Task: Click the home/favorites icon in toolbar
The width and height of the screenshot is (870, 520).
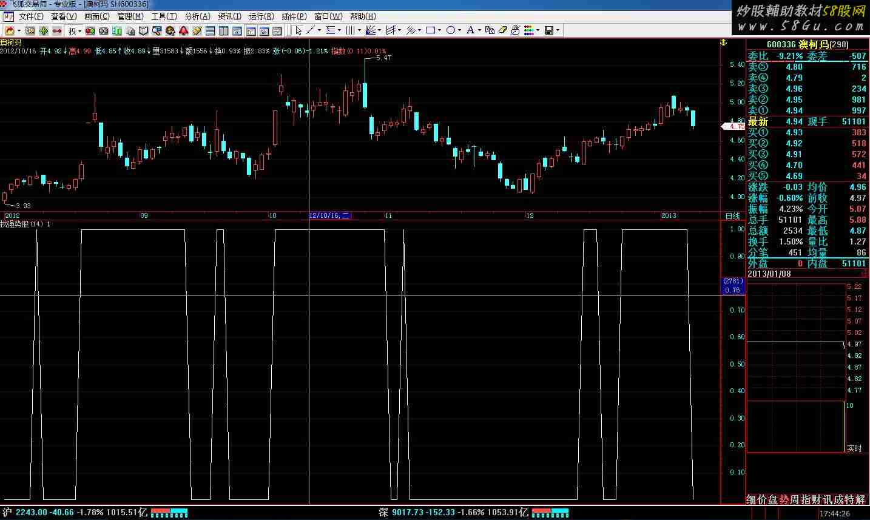Action: pos(10,30)
